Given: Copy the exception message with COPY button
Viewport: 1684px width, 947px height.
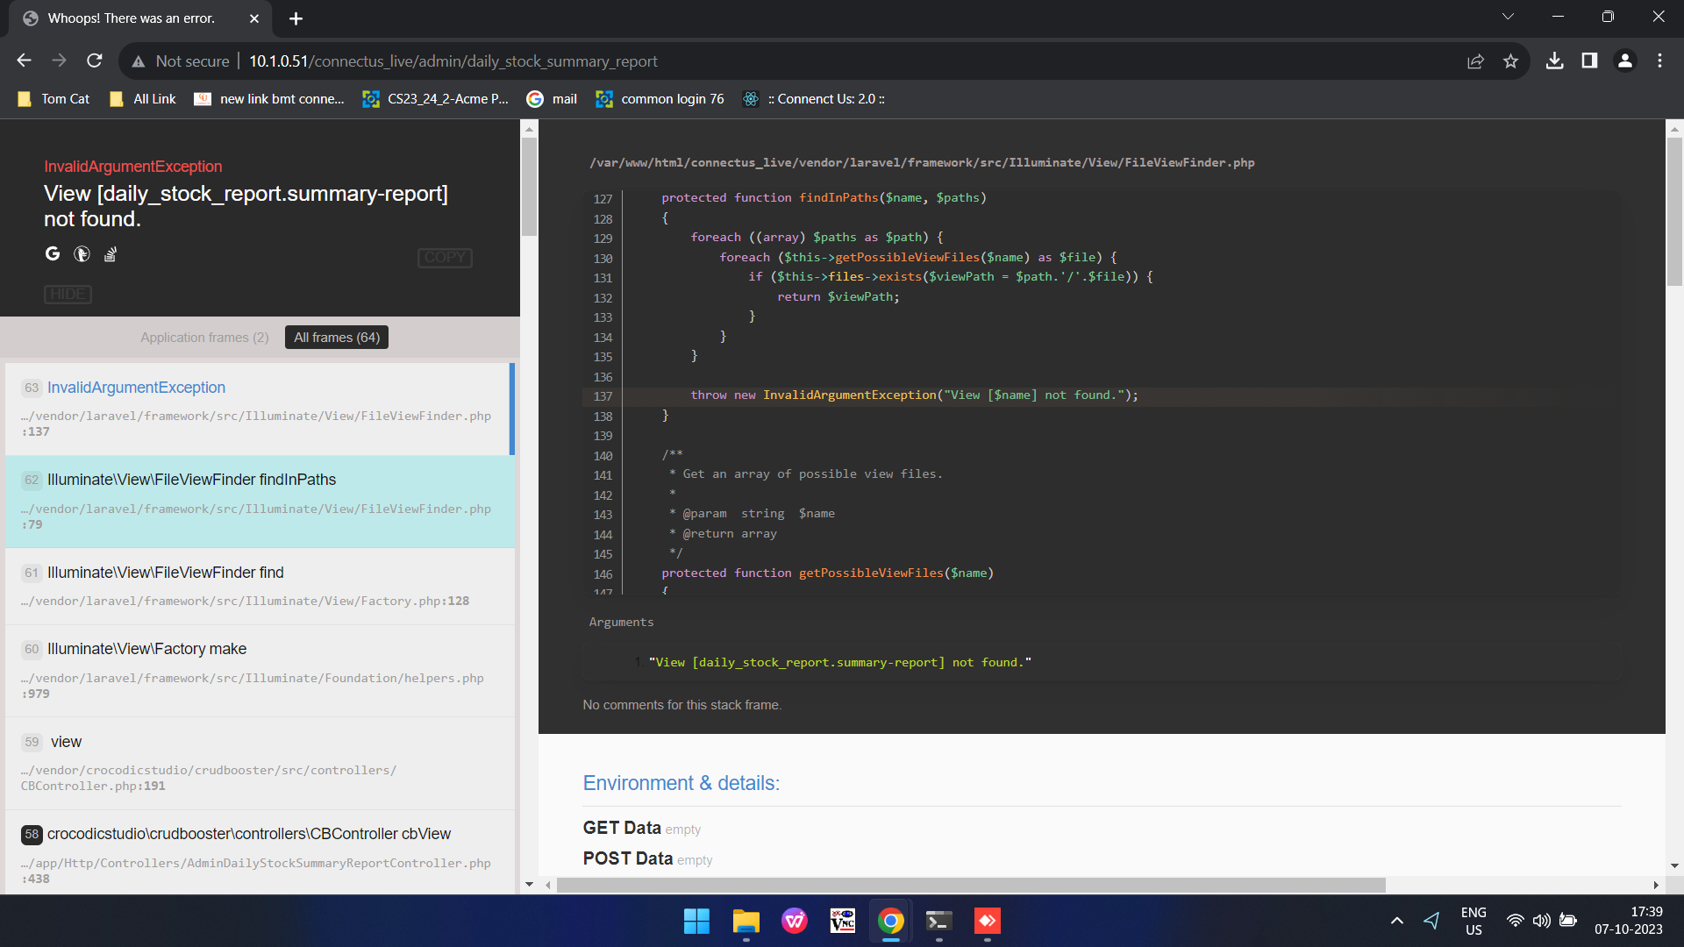Looking at the screenshot, I should coord(445,258).
